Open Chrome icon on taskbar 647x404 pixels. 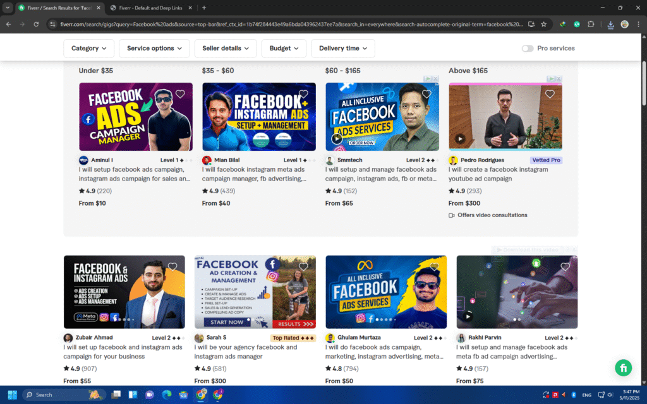click(200, 395)
